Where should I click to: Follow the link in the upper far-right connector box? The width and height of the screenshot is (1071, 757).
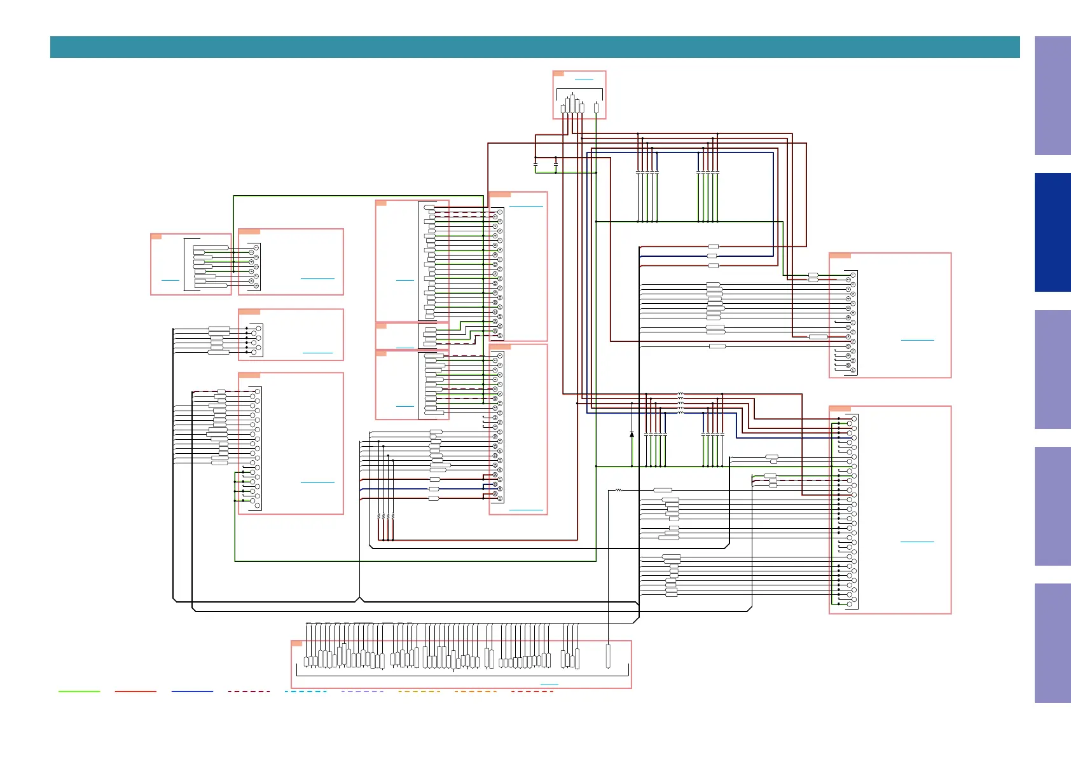point(917,340)
